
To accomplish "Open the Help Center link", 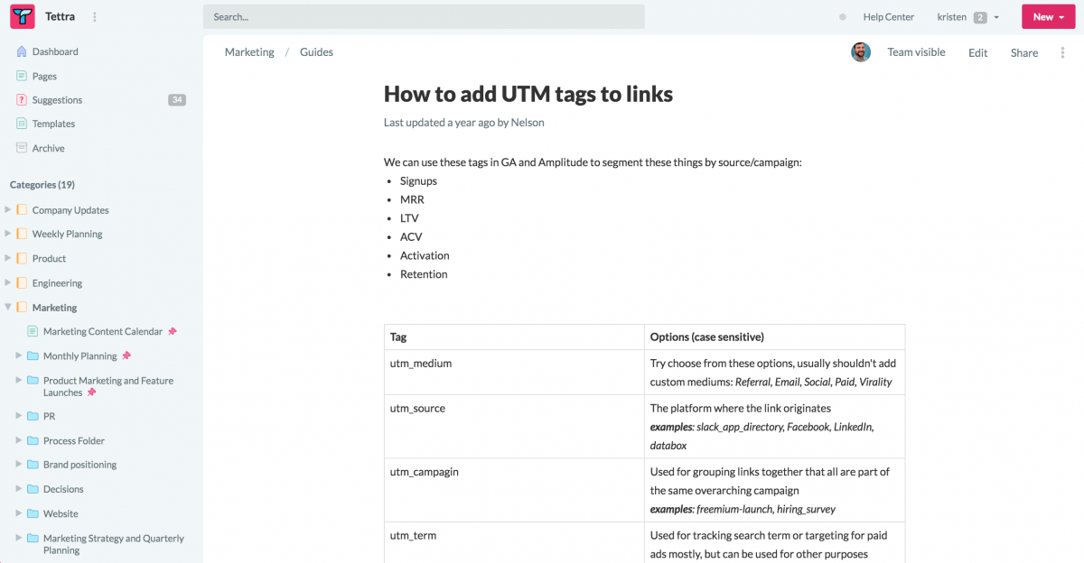I will [x=889, y=17].
